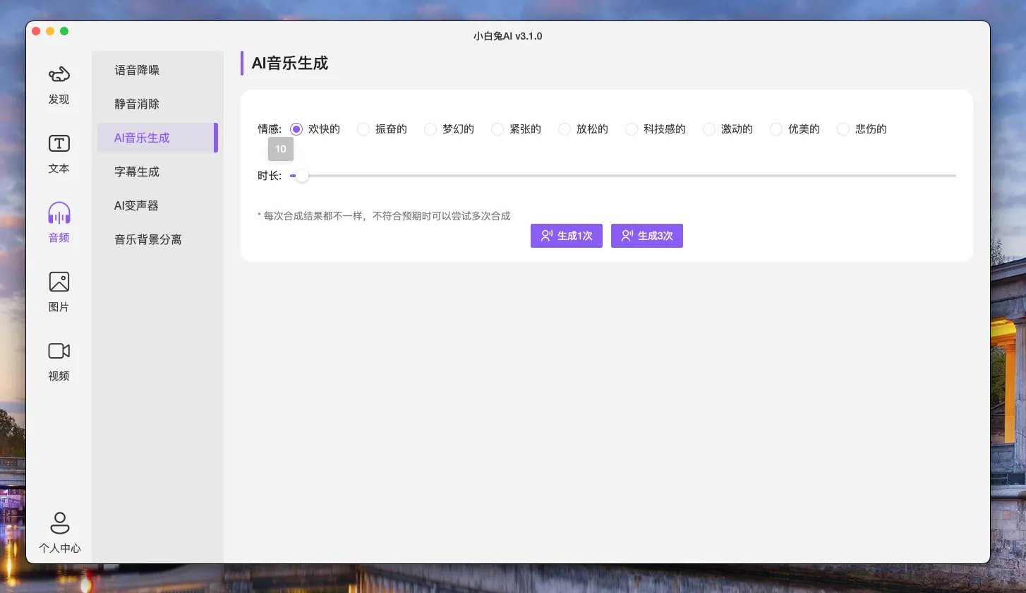Click the 时长 slider handle

click(302, 176)
